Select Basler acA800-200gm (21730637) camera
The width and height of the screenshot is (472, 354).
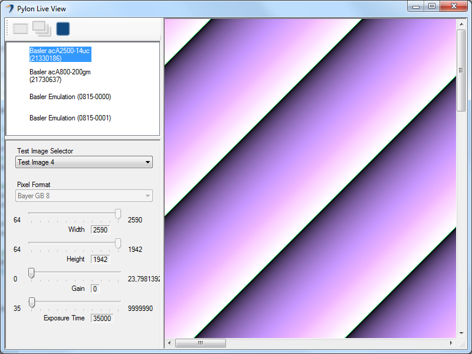(x=60, y=76)
